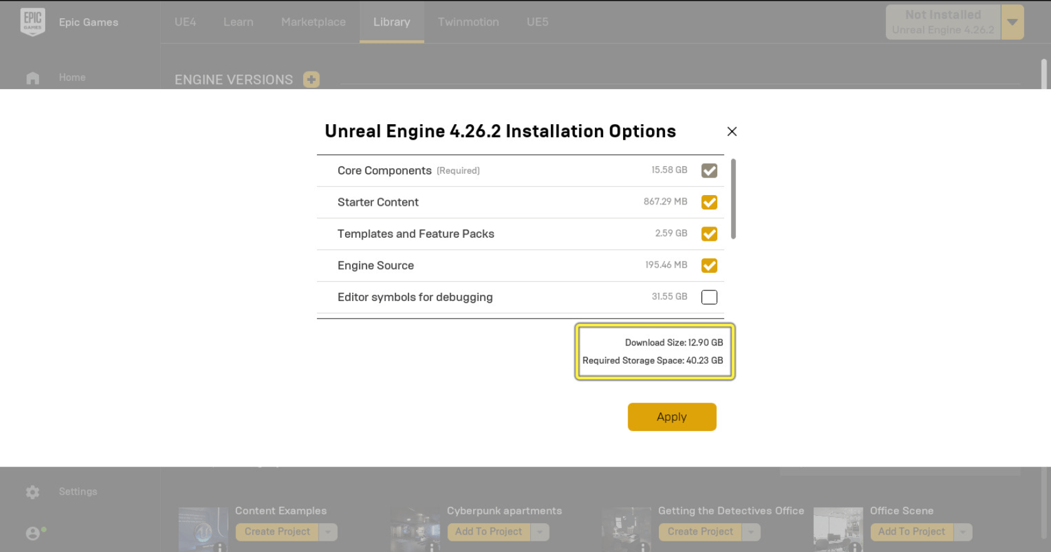Click the Cyberpunk apartments title text
1051x552 pixels.
(504, 511)
